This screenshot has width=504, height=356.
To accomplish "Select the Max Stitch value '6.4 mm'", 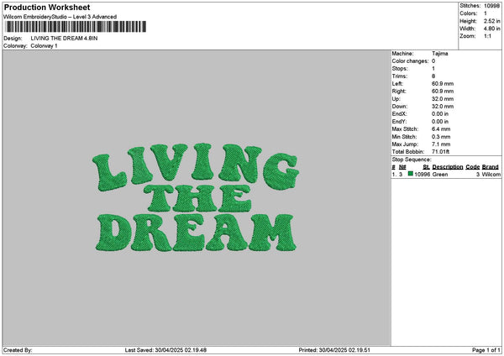I will (x=441, y=128).
